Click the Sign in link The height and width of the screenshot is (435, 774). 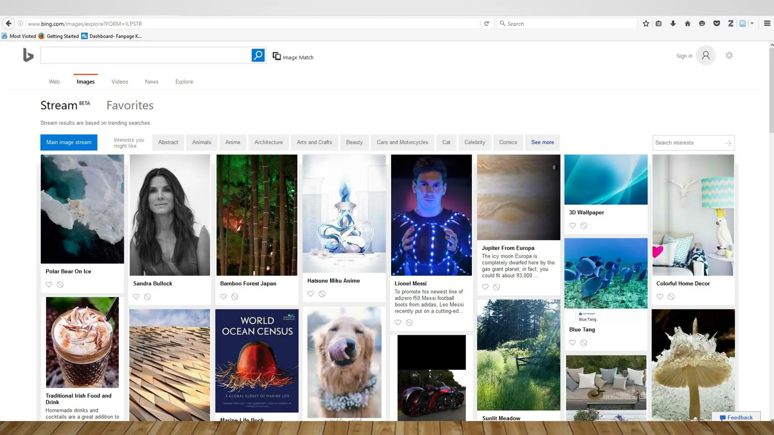pos(684,56)
